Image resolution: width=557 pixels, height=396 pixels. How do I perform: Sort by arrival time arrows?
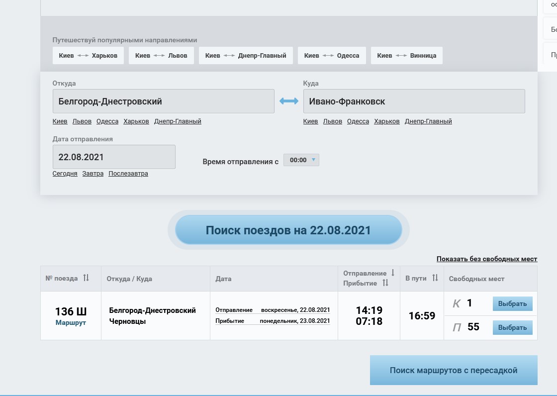pos(385,283)
